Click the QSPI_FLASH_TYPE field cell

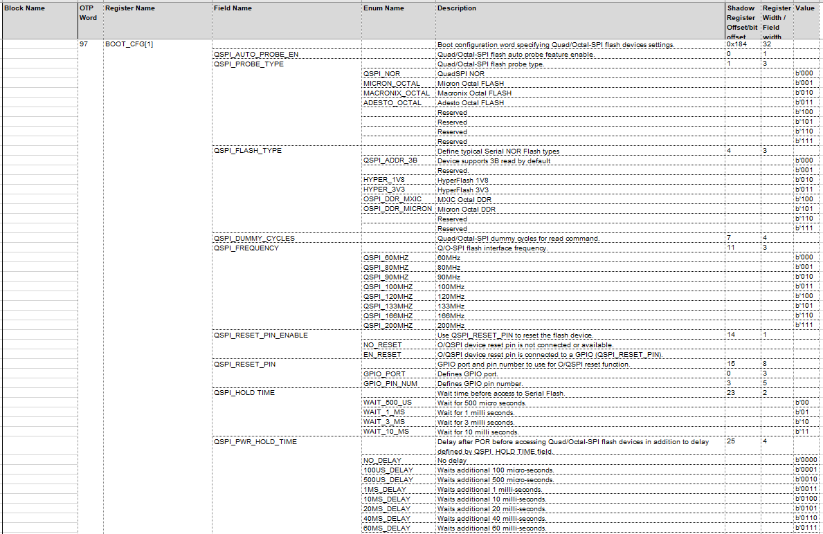(x=287, y=151)
